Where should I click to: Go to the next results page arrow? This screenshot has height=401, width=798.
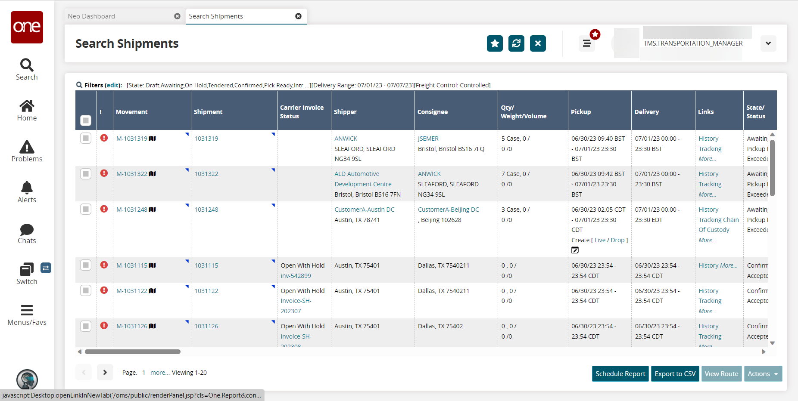click(105, 373)
